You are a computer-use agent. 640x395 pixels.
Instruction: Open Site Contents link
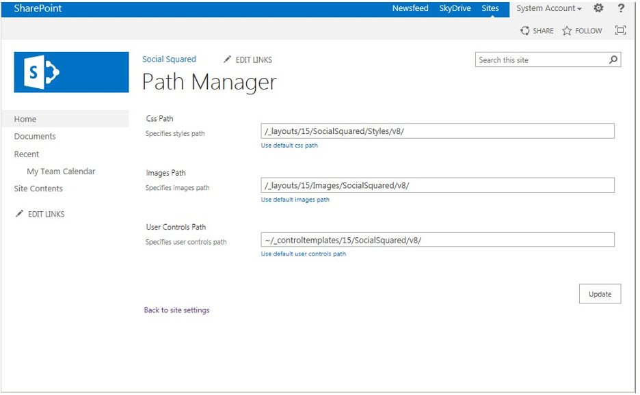(x=38, y=189)
